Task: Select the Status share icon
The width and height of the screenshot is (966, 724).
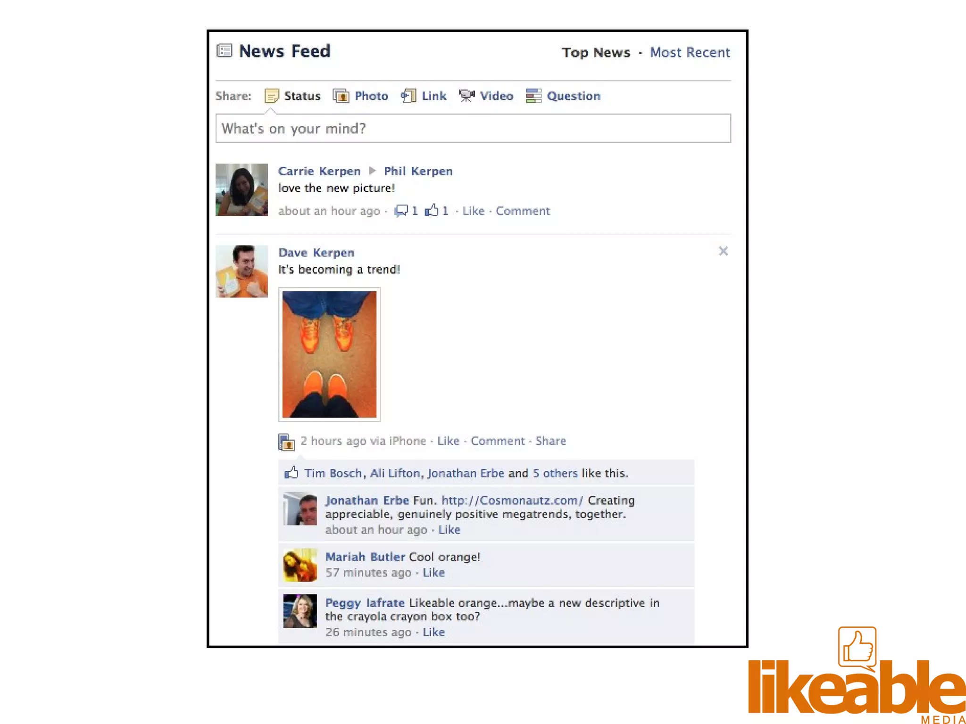Action: point(272,96)
